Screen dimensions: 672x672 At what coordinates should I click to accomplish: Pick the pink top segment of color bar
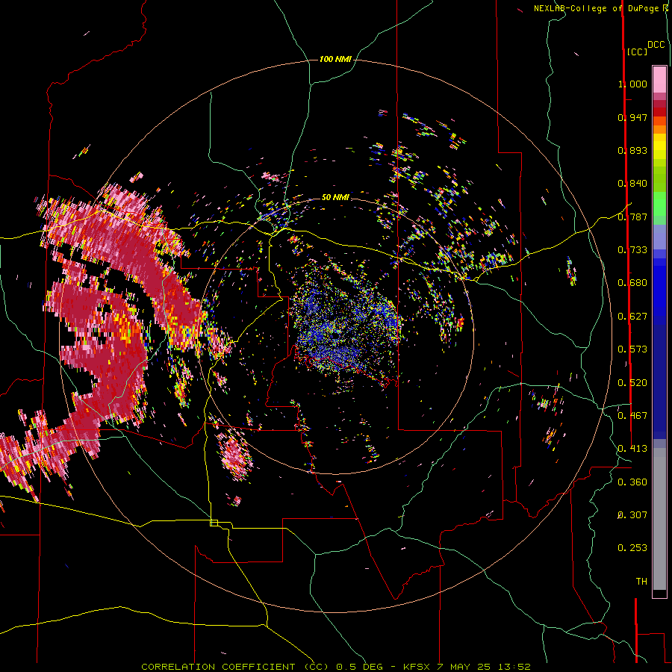(659, 80)
